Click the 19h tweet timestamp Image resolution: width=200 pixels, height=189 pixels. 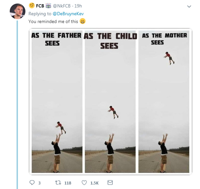coord(78,6)
